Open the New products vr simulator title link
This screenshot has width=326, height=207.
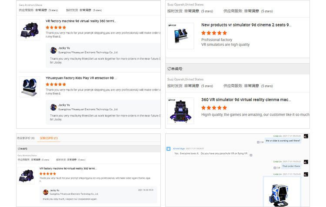(246, 25)
